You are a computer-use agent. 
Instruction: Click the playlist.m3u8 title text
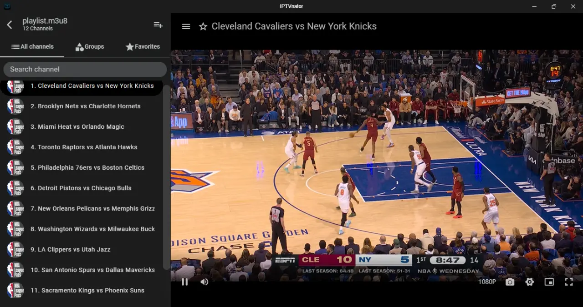(x=45, y=21)
